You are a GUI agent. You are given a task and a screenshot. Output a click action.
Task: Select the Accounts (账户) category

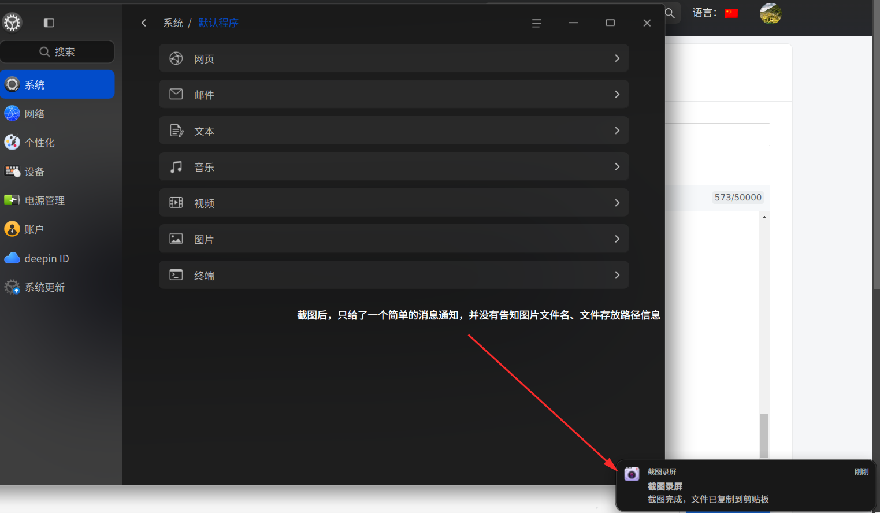[x=57, y=229]
